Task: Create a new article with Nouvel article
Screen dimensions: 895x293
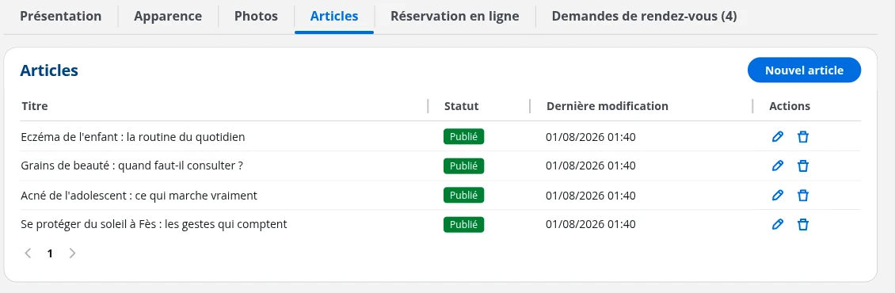Action: pos(804,70)
